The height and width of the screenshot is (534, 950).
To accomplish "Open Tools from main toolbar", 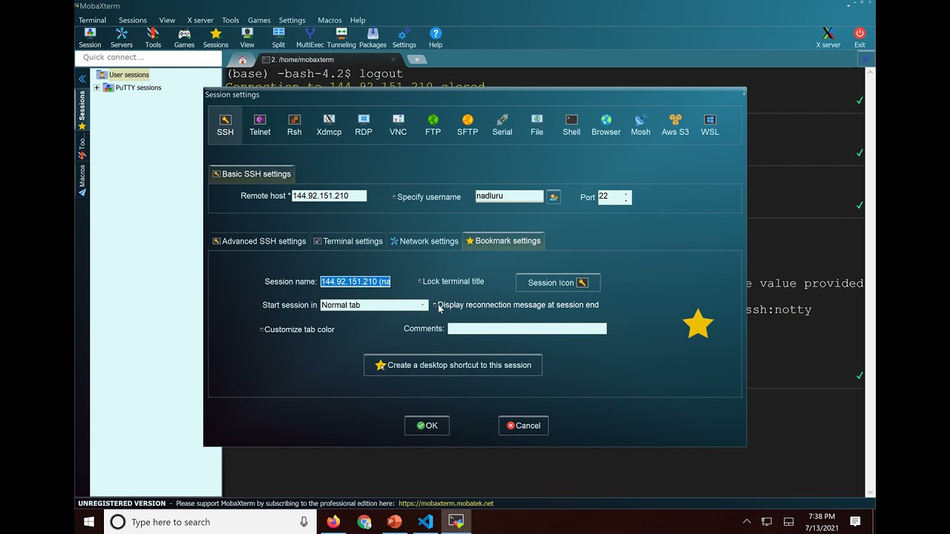I will click(x=153, y=38).
